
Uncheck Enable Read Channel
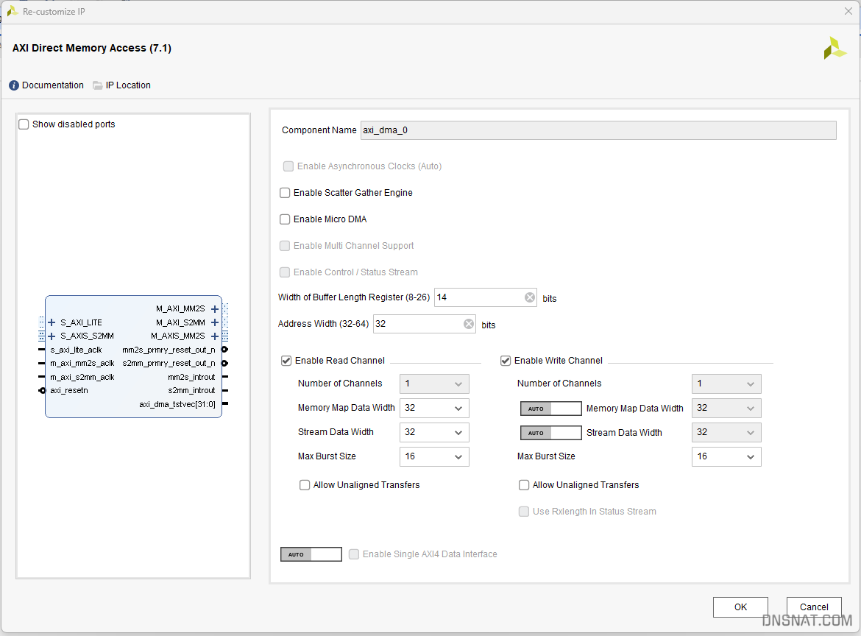point(286,361)
